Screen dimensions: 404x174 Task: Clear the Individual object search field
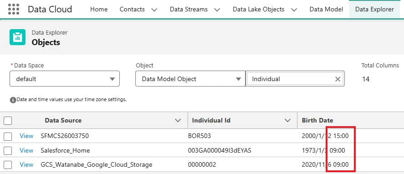(338, 79)
